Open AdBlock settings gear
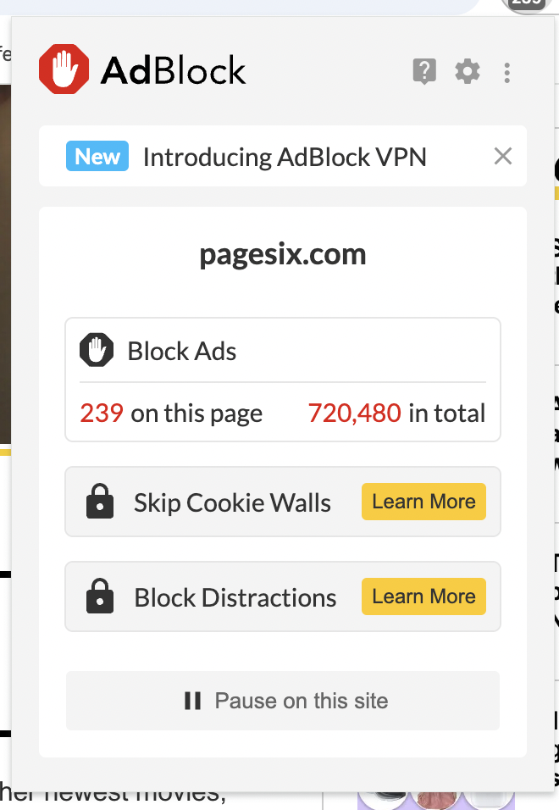The image size is (559, 810). click(468, 71)
